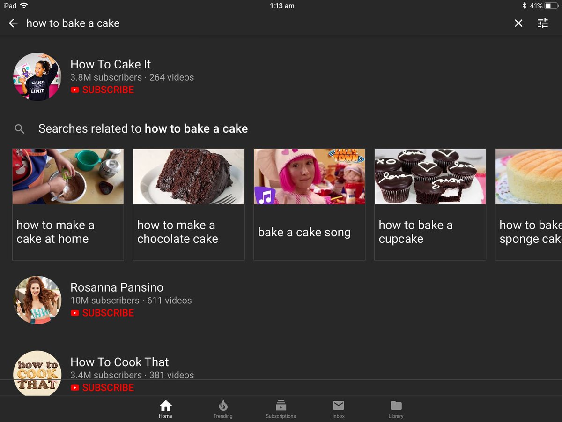Select 'how to make a chocolate cake' label
The image size is (562, 422).
pos(177,232)
